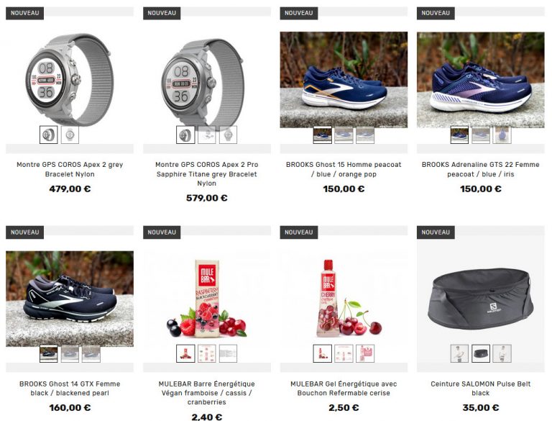Screen dimensions: 552x421
Task: Open MULEBAR Barre Énergétique Végan title link
Action: (x=207, y=393)
